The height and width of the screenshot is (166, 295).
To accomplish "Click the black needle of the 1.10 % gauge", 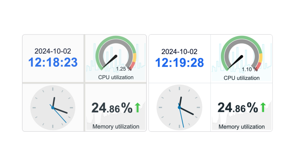I will click(x=235, y=62).
